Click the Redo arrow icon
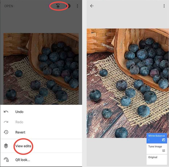This screenshot has width=169, height=167. coord(6,122)
